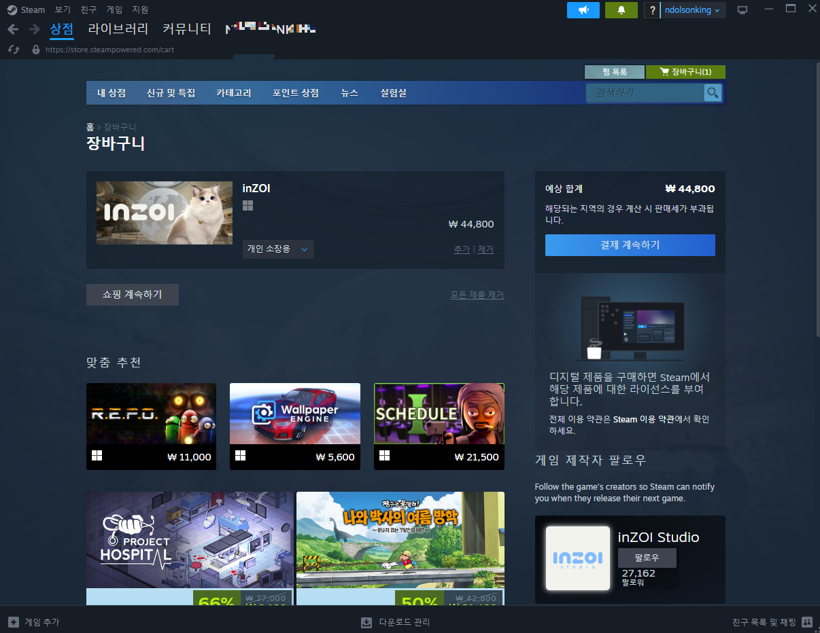This screenshot has width=820, height=633.
Task: Switch to the 커뮤니티 tab
Action: click(187, 29)
